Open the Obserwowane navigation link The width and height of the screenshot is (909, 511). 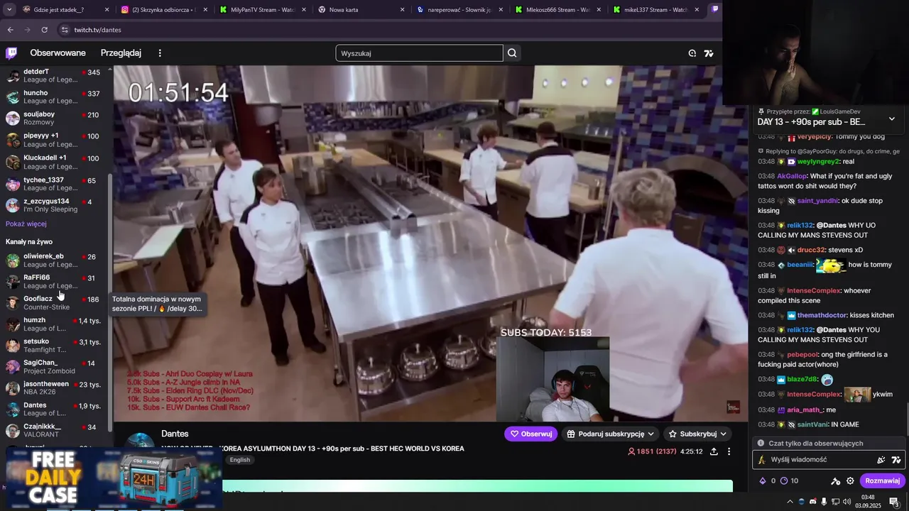(x=58, y=53)
